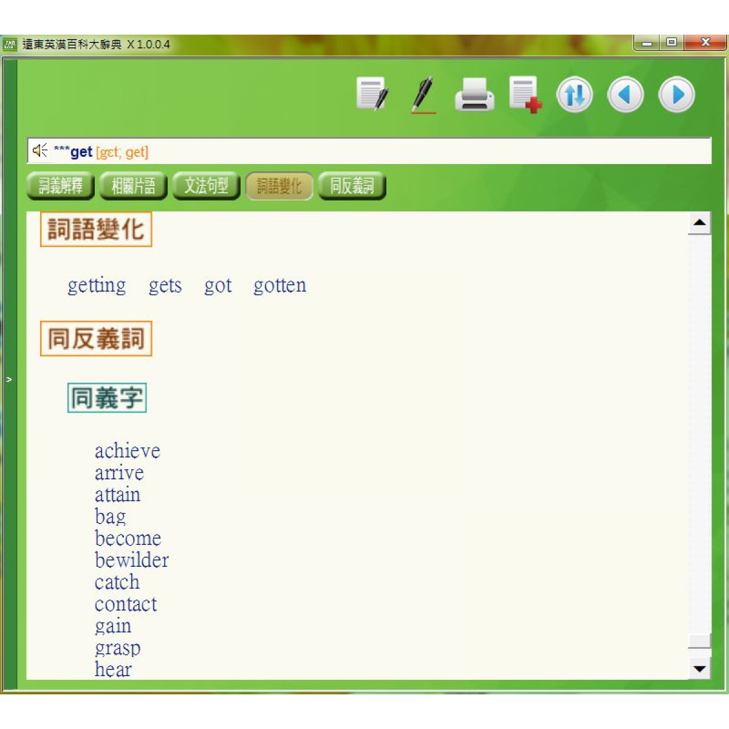The image size is (729, 729).
Task: Click the dictionary app icon in title bar
Action: click(10, 44)
